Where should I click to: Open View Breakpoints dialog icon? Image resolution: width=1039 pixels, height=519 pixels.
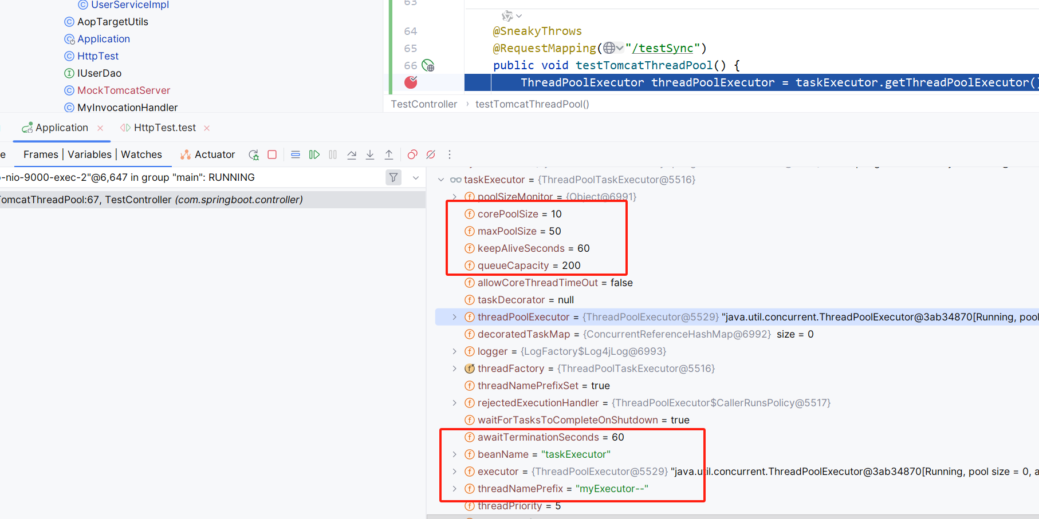[x=412, y=154]
